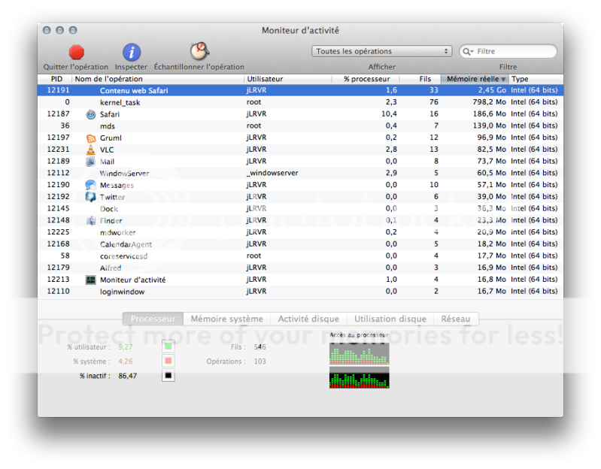
Task: Select the Contenu web Safari row
Action: pyautogui.click(x=301, y=90)
